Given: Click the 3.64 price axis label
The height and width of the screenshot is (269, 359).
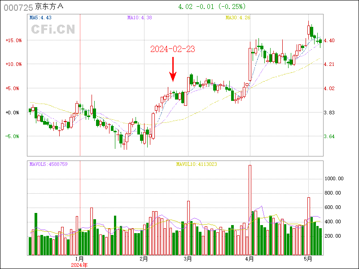Looking at the screenshot, I should coord(329,136).
